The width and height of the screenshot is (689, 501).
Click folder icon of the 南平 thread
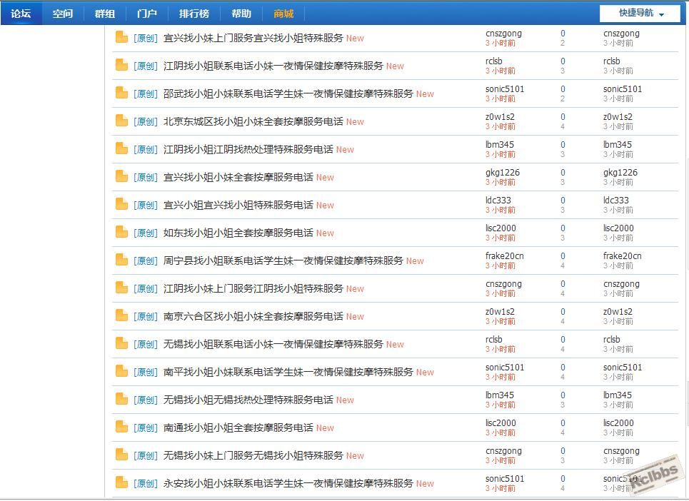click(121, 372)
